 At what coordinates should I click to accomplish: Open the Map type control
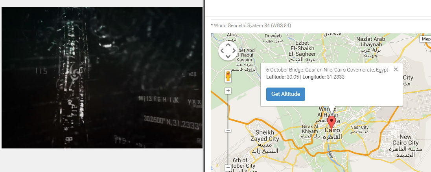[x=425, y=39]
